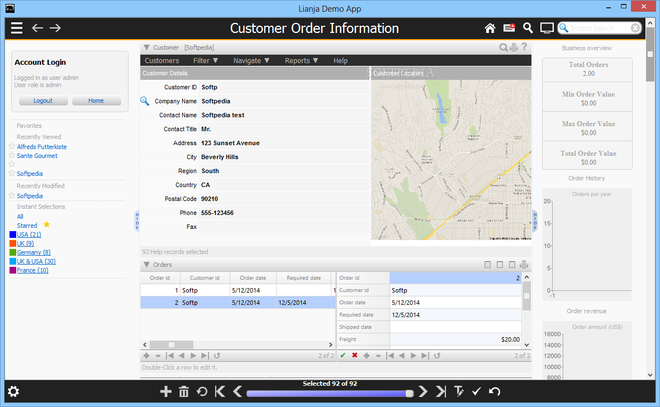Viewport: 660px width, 407px height.
Task: Add new order row in grid
Action: pos(146,356)
